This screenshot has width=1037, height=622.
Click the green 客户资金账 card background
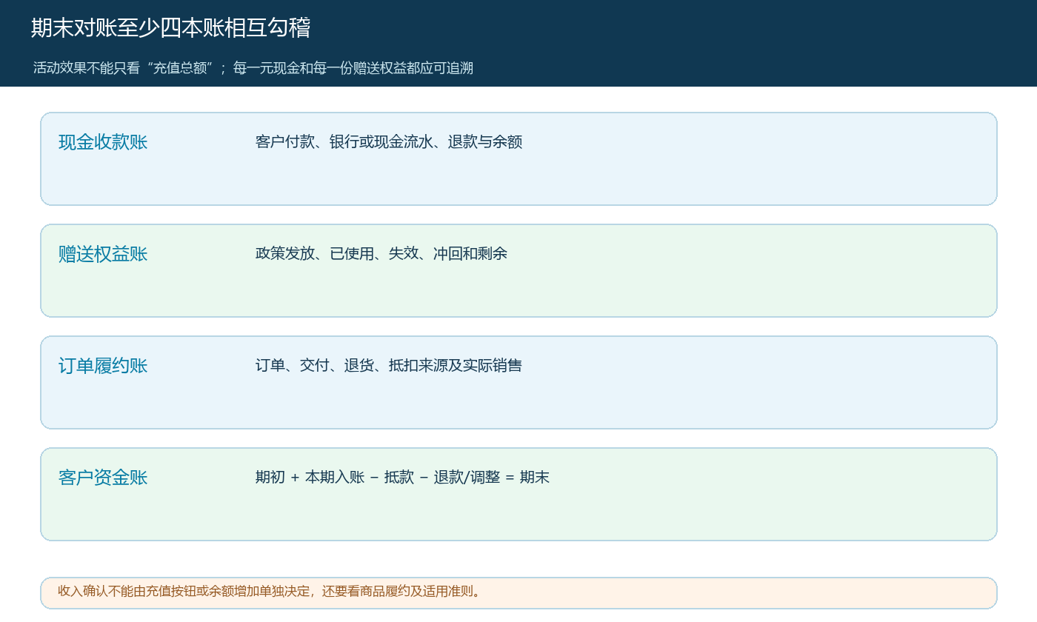[518, 494]
